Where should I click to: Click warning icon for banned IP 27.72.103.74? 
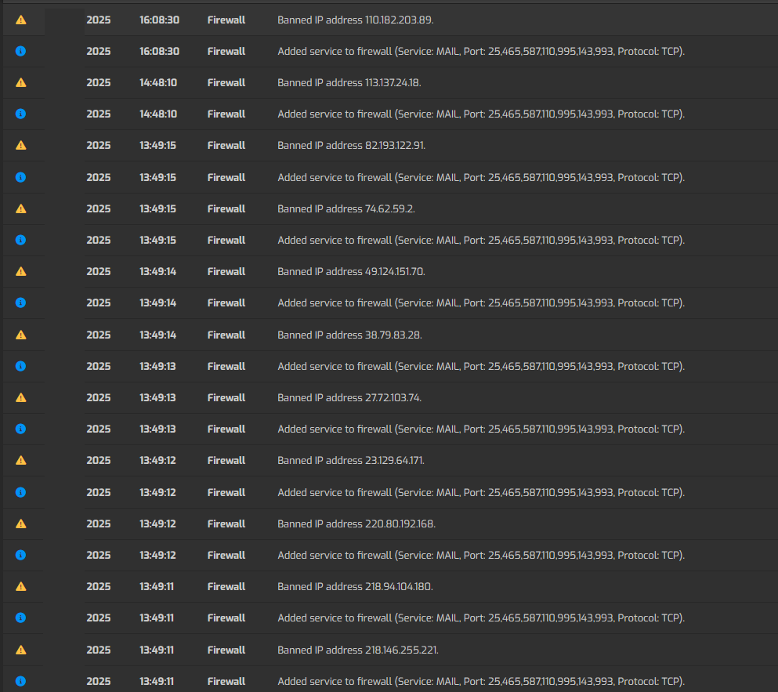[21, 397]
